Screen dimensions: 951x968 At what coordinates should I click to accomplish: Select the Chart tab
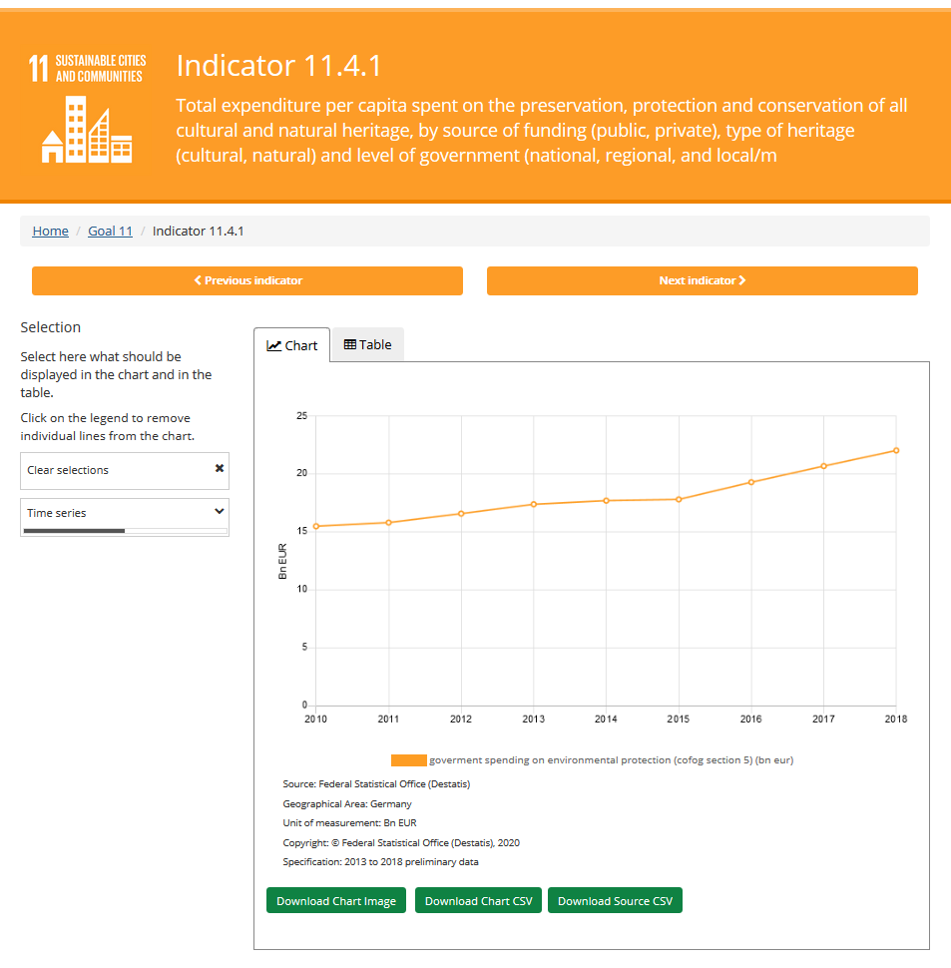click(x=292, y=345)
